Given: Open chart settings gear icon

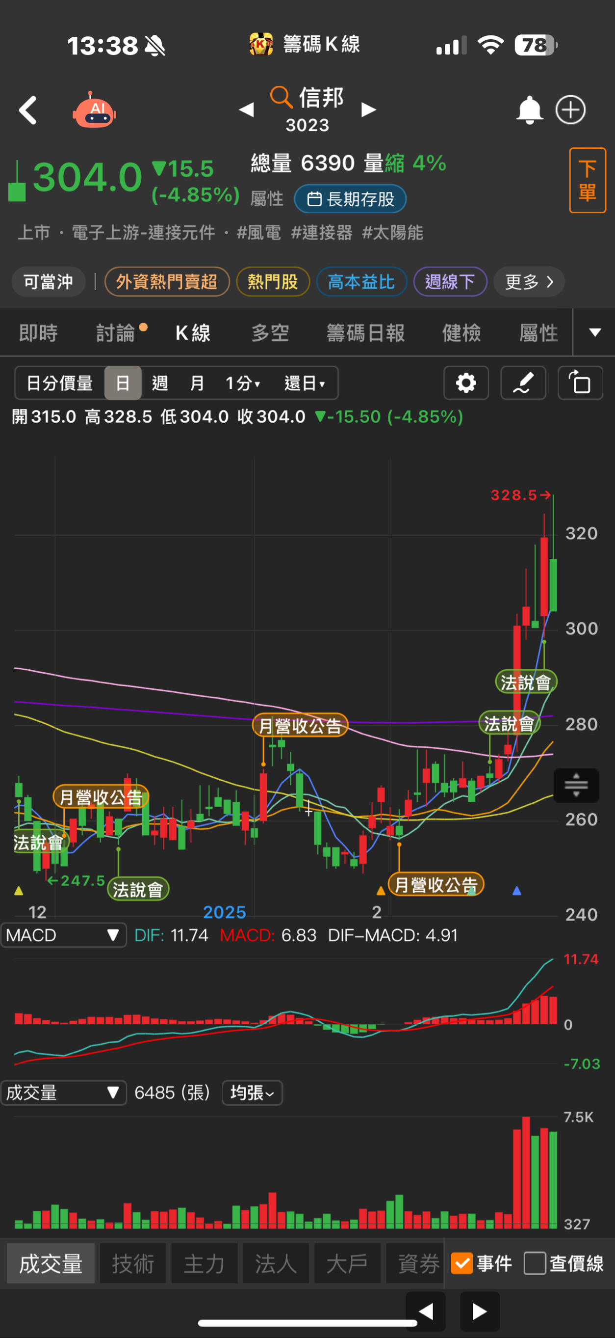Looking at the screenshot, I should [466, 383].
